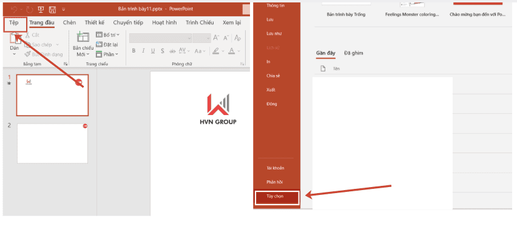Open the Phông chữ dialog launcher
This screenshot has height=227, width=517.
click(243, 64)
